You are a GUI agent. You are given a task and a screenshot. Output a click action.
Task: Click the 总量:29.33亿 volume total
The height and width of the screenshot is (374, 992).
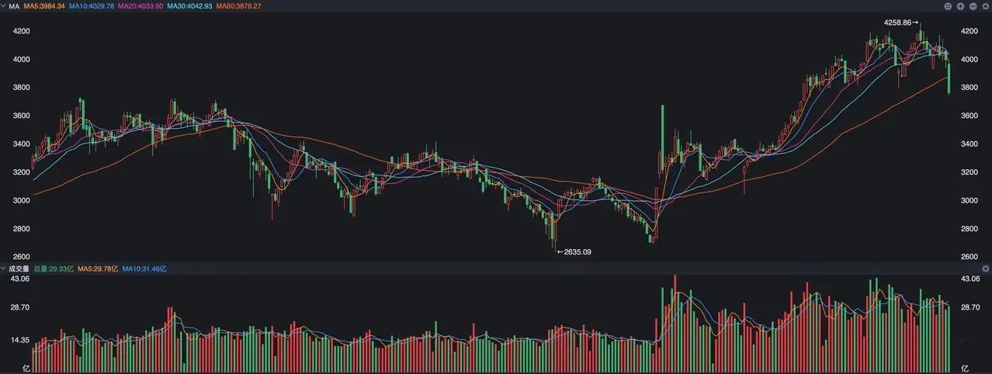[54, 268]
